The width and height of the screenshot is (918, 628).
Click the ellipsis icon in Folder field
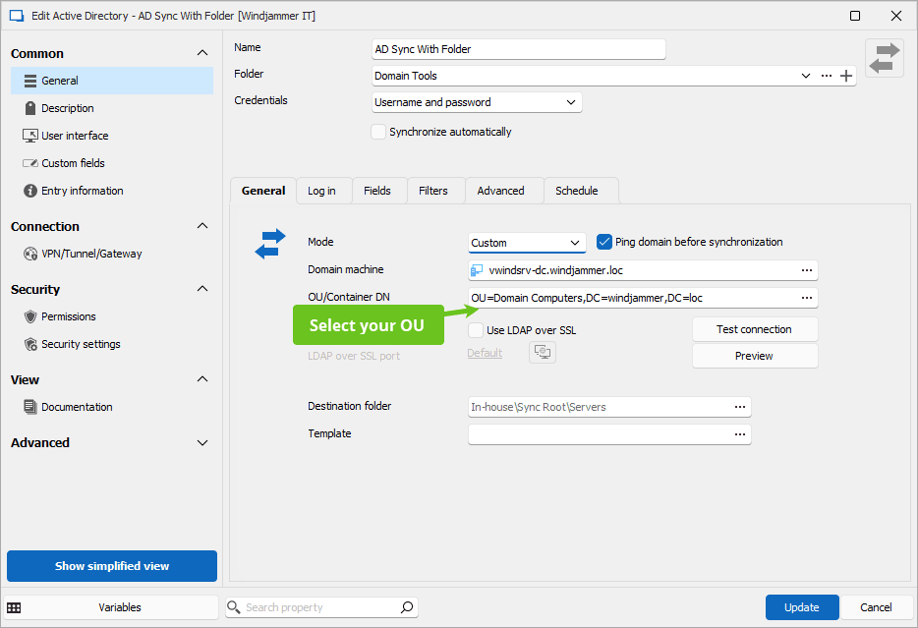click(826, 76)
